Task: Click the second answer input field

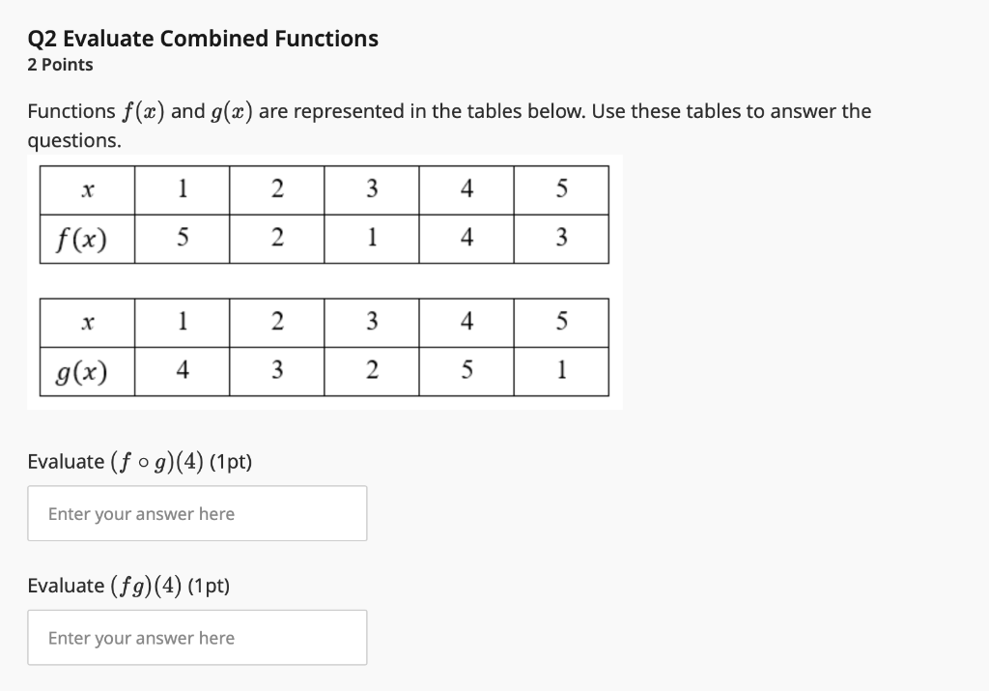Action: tap(197, 638)
